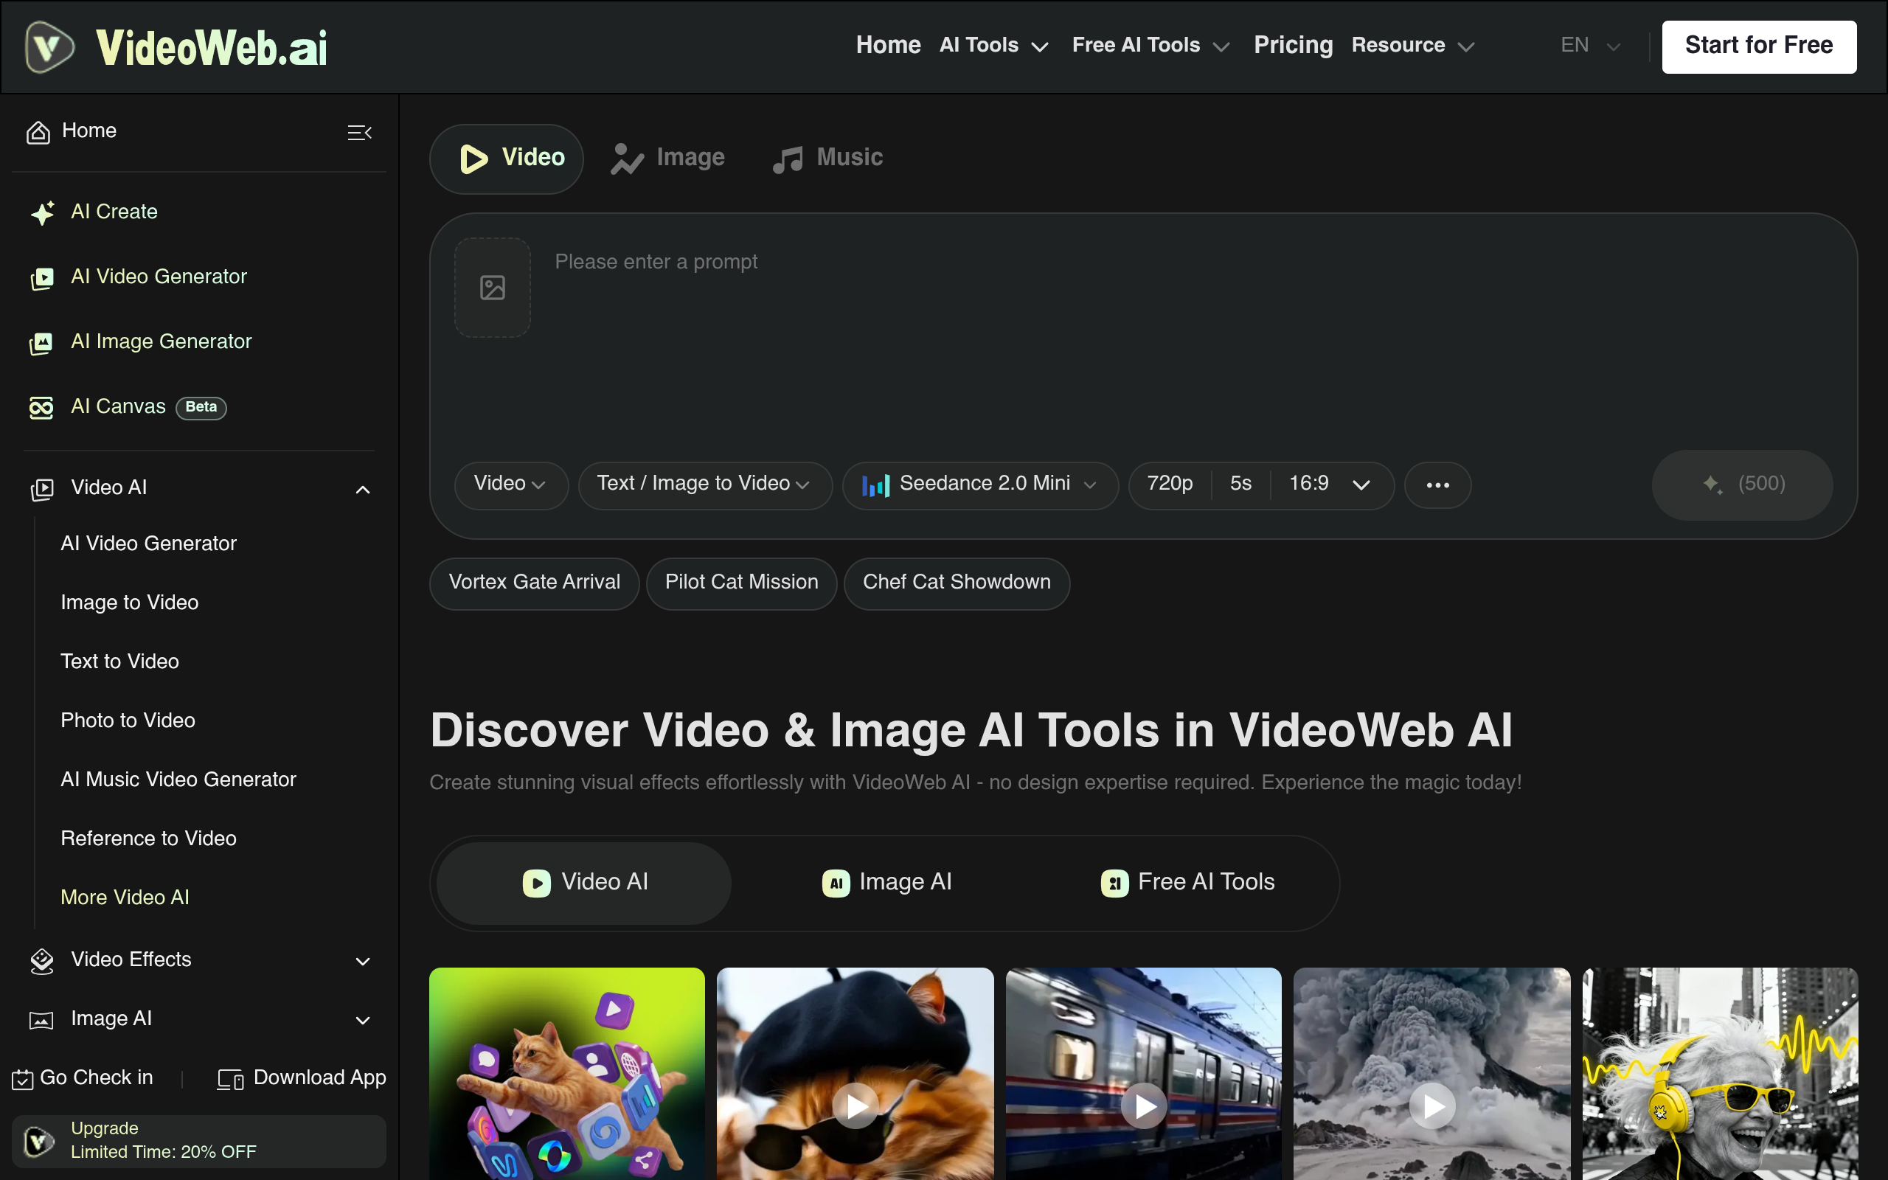The image size is (1888, 1180).
Task: Open Photo to Video in sidebar
Action: click(128, 721)
